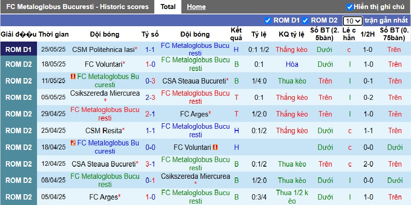Open CSM Politehnica Iasi team link
The height and width of the screenshot is (205, 411).
(x=103, y=50)
